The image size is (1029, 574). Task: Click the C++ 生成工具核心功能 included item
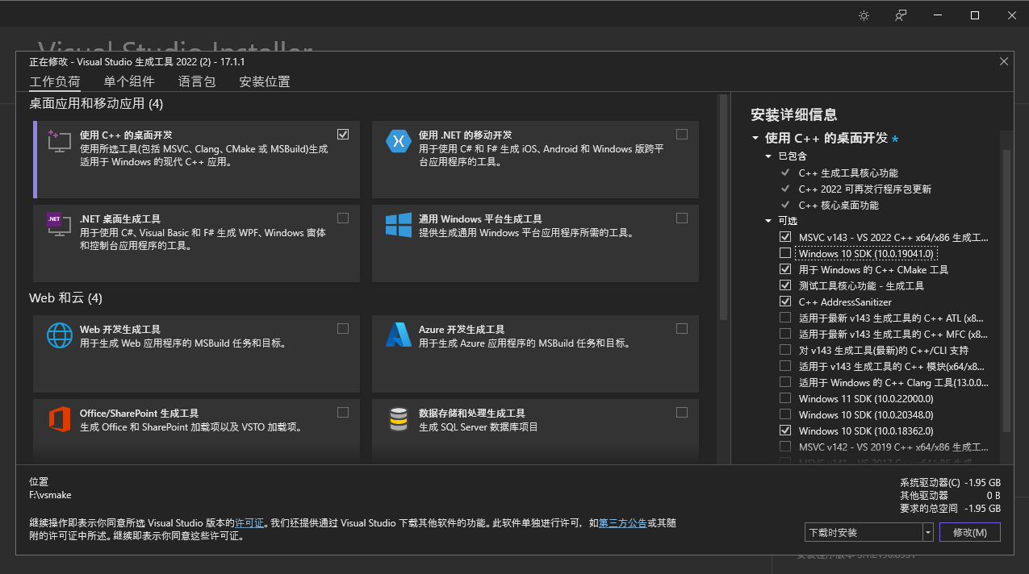click(x=848, y=173)
